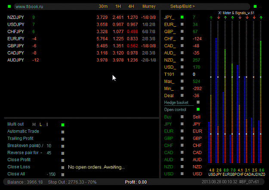Open the Setup/Bskt > menu
This screenshot has width=269, height=190.
(x=182, y=6)
